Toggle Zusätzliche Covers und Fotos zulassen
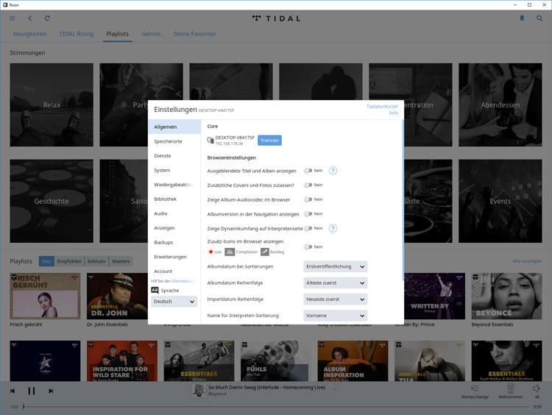The image size is (552, 415). tap(308, 185)
